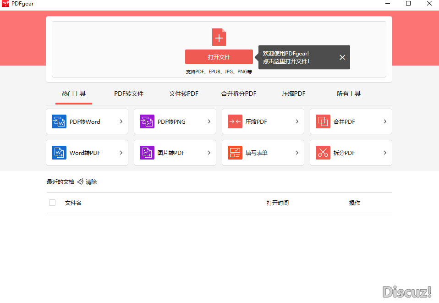Click the PDFgear logo in title bar

click(x=5, y=3)
